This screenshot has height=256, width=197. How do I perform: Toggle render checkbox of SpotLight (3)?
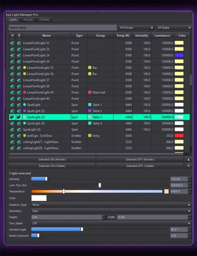(x=19, y=117)
